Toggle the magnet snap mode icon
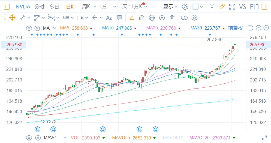 tap(142, 18)
